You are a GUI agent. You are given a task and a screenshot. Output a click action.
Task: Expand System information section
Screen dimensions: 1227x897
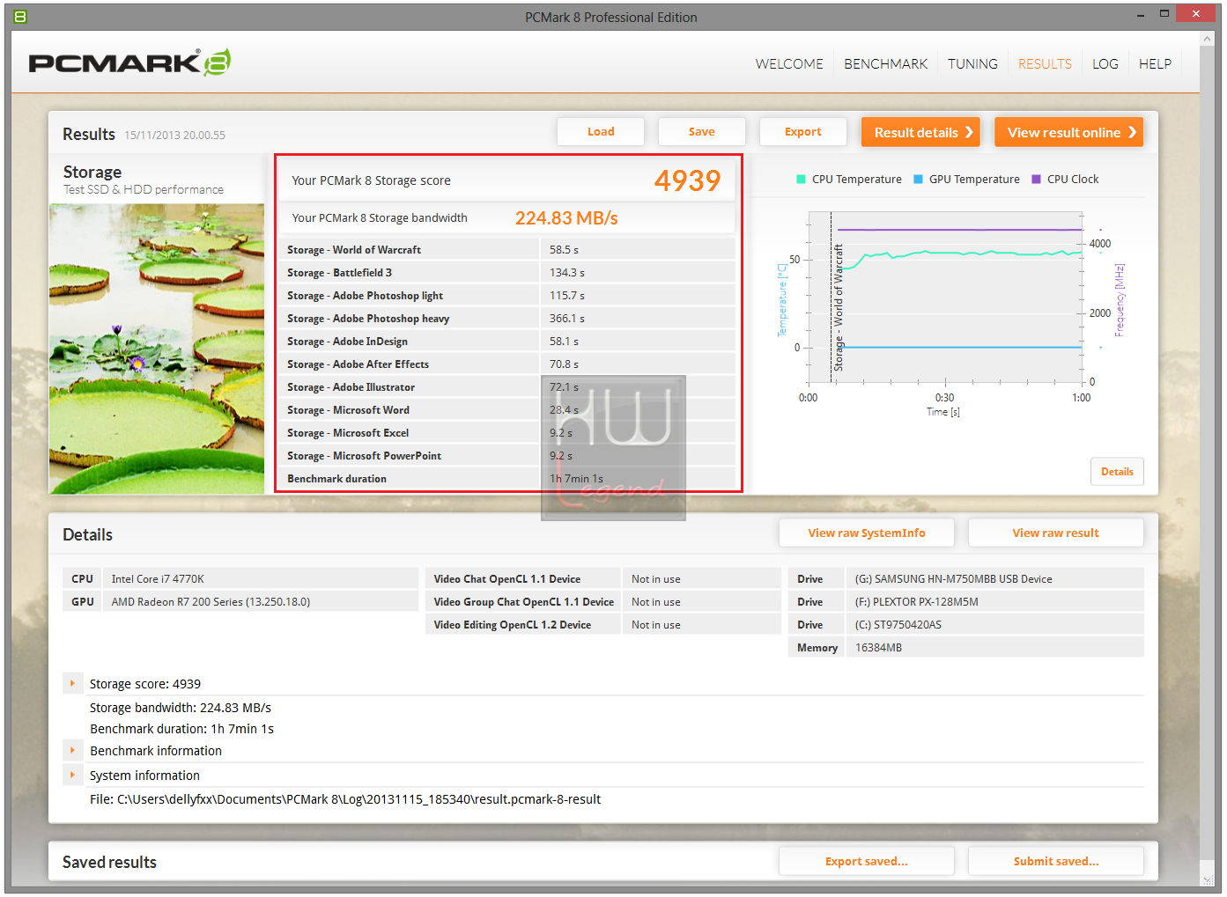(72, 775)
